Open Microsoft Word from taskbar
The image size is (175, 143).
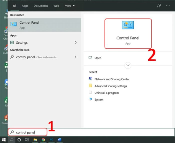[x=59, y=140]
